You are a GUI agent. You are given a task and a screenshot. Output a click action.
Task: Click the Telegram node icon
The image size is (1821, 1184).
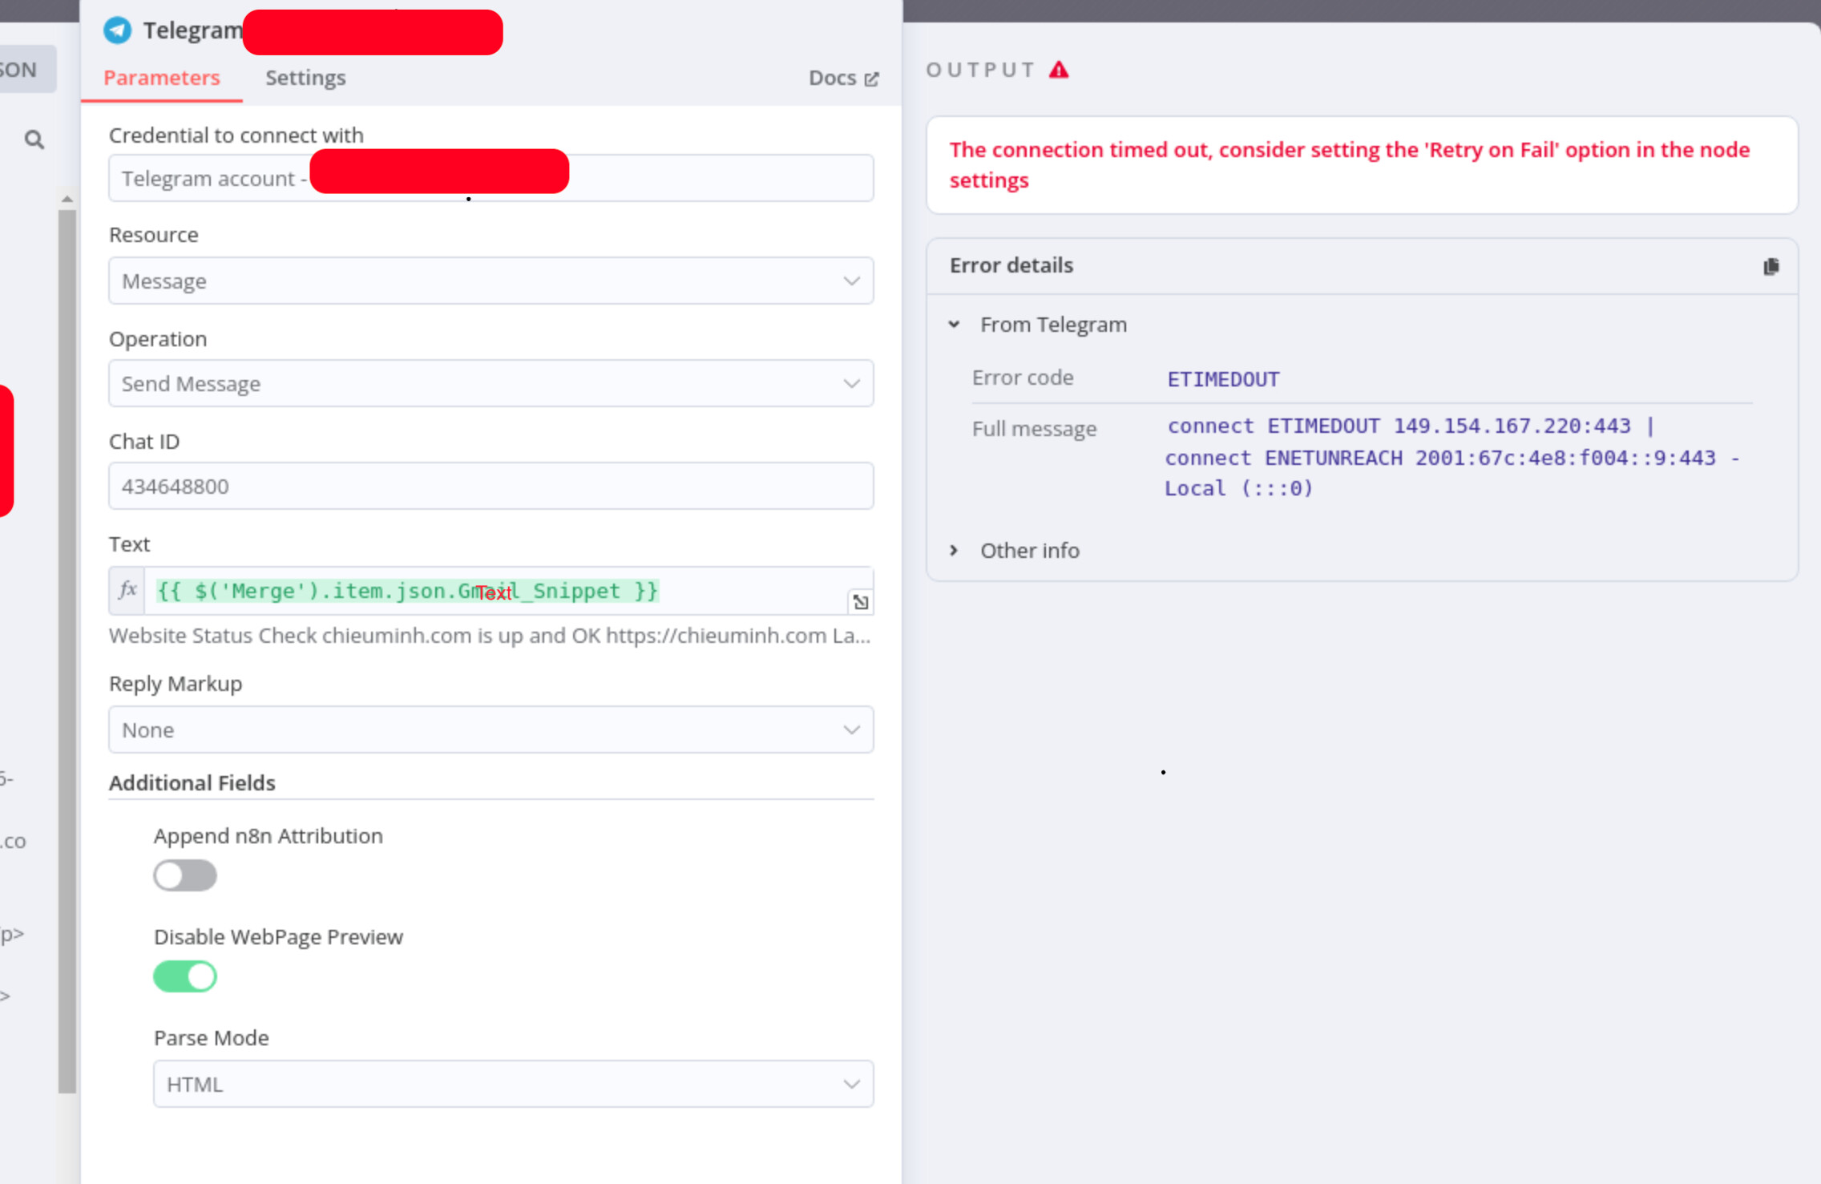118,30
